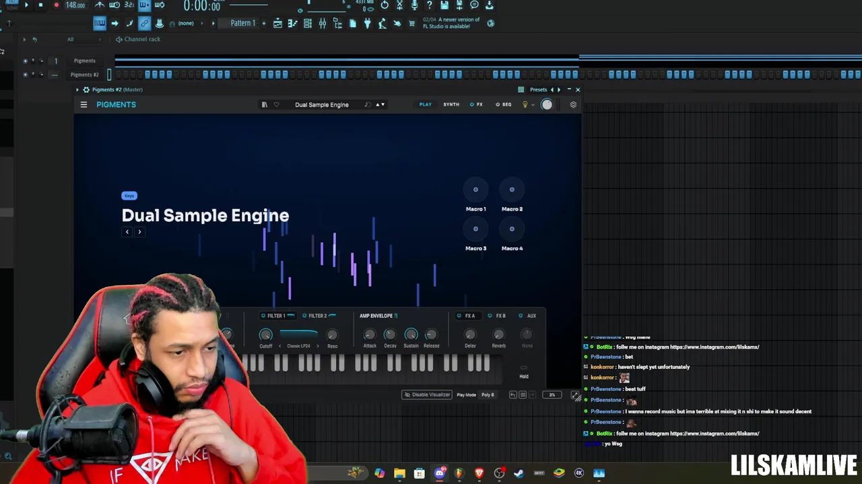Click the newer version available notice
Image resolution: width=862 pixels, height=484 pixels.
click(x=451, y=23)
